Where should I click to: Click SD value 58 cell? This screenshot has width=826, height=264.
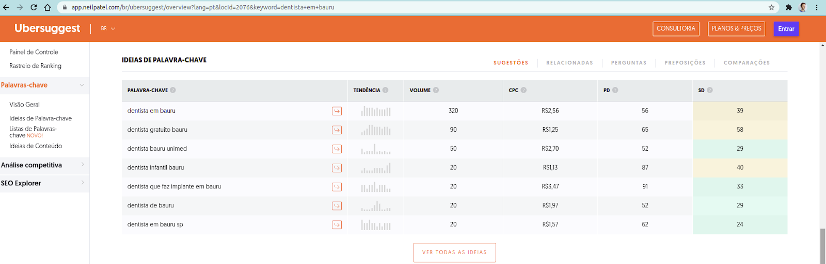click(x=740, y=130)
